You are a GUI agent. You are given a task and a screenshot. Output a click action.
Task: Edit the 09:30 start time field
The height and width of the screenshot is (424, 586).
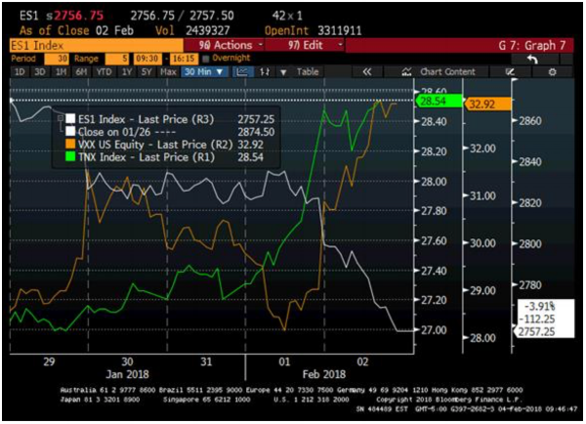click(147, 59)
